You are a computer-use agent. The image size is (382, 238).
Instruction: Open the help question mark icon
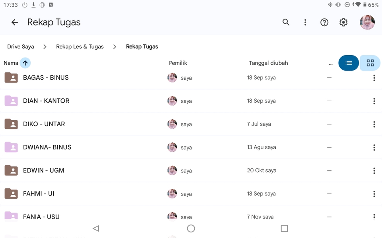[324, 22]
